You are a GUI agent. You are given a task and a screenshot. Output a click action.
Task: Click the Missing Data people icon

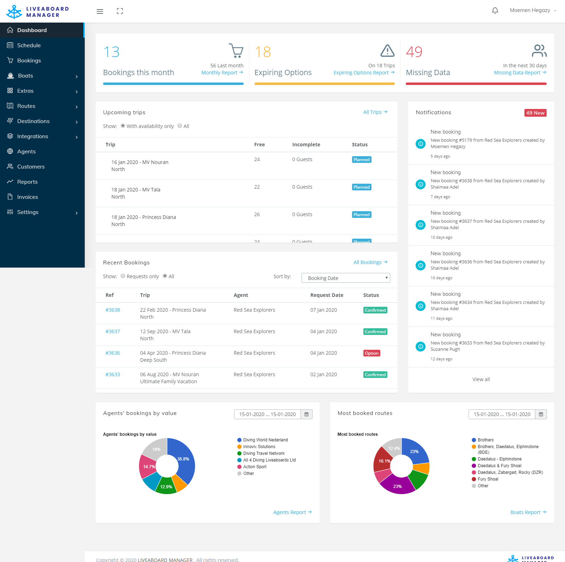click(539, 51)
